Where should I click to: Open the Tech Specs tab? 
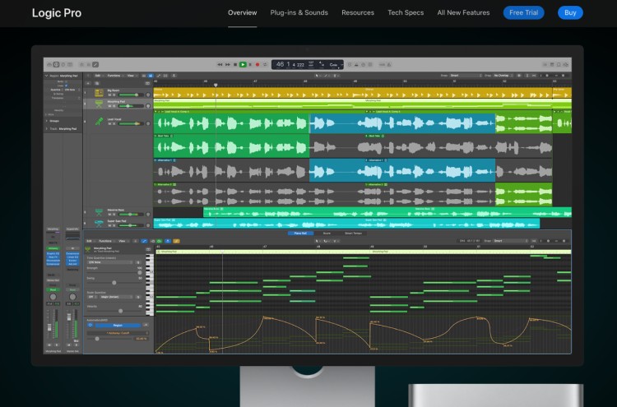[x=406, y=12]
